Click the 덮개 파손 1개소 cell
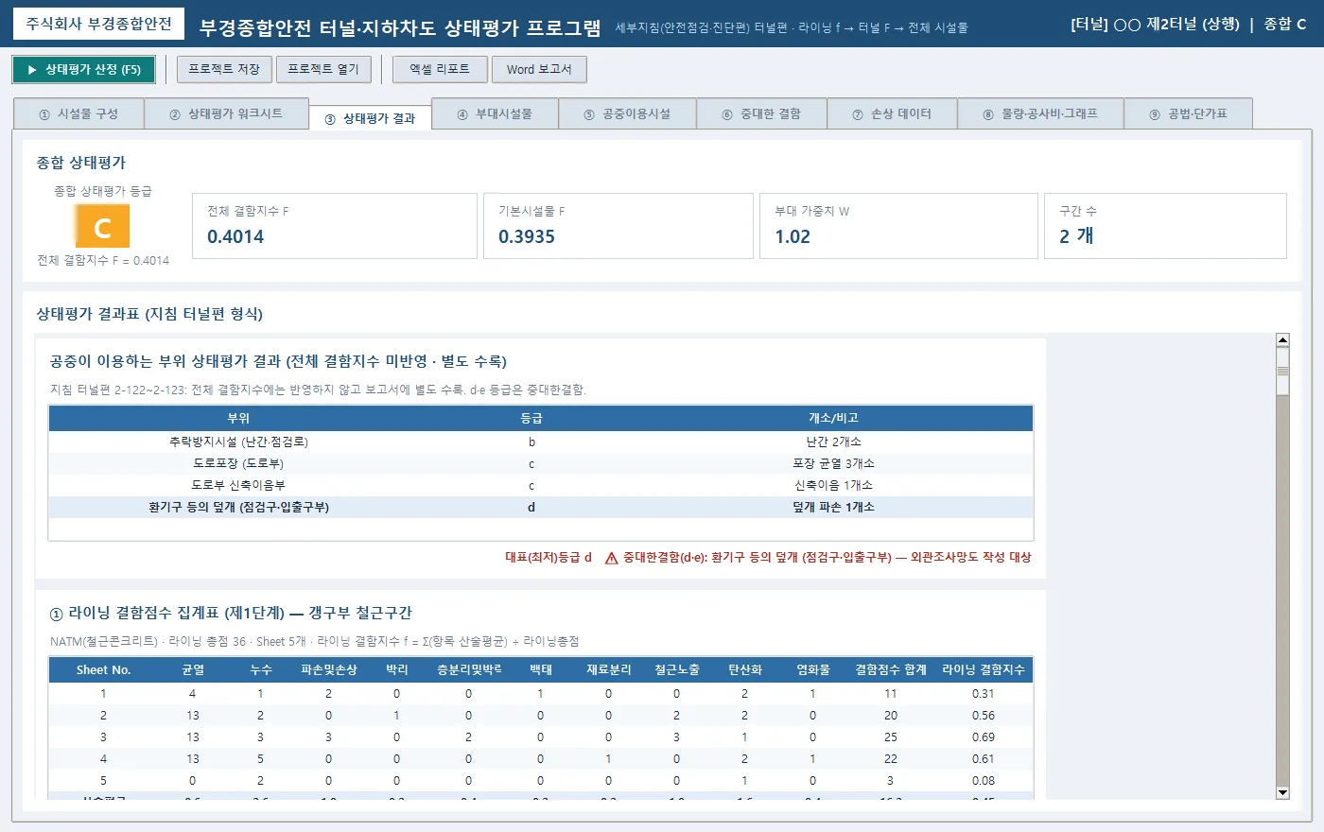The width and height of the screenshot is (1324, 832). [x=833, y=507]
